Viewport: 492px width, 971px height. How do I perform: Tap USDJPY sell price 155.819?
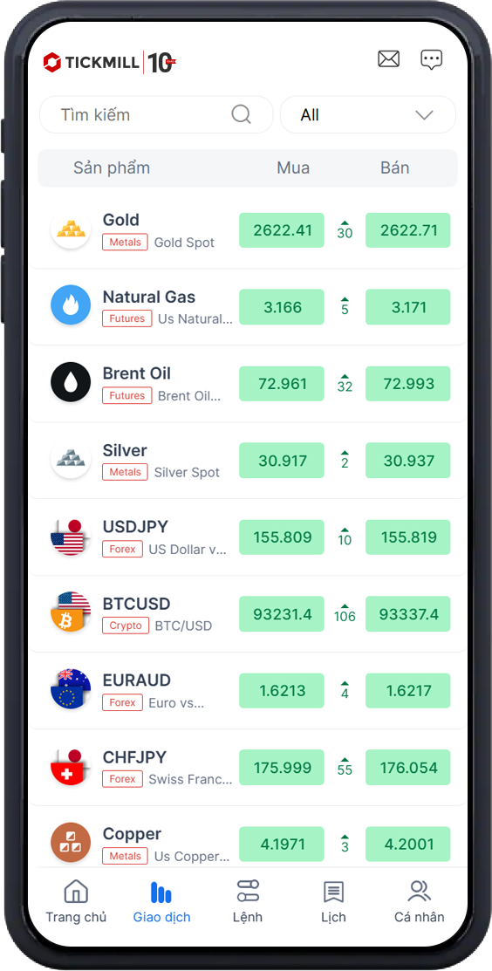tap(408, 537)
